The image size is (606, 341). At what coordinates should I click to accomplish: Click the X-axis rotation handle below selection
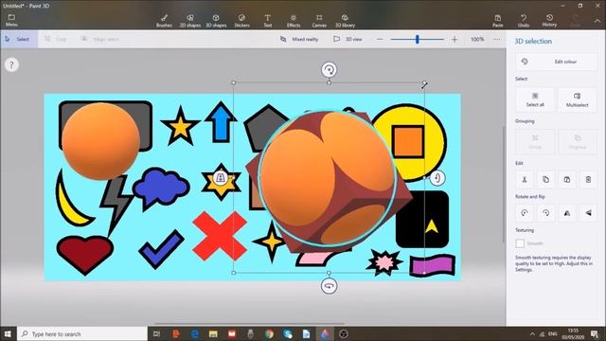tap(329, 286)
